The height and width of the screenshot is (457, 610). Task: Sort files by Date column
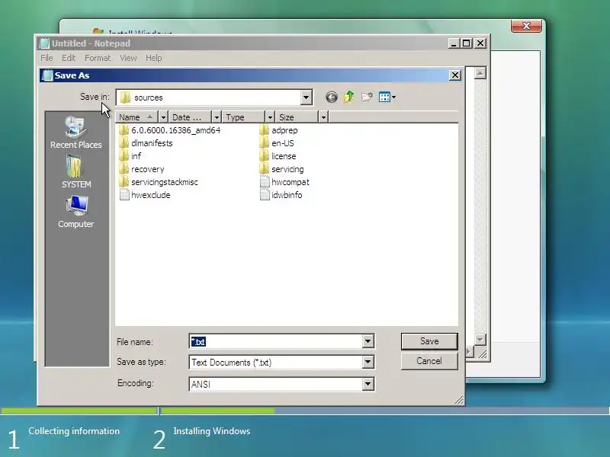pos(190,117)
